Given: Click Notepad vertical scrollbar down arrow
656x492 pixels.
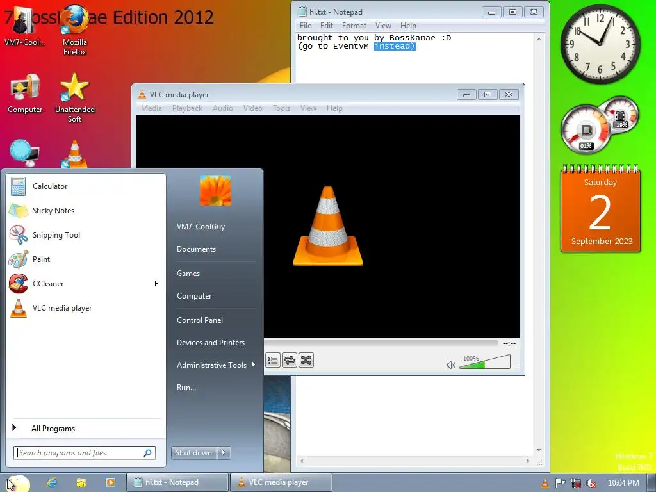Looking at the screenshot, I should [x=539, y=450].
